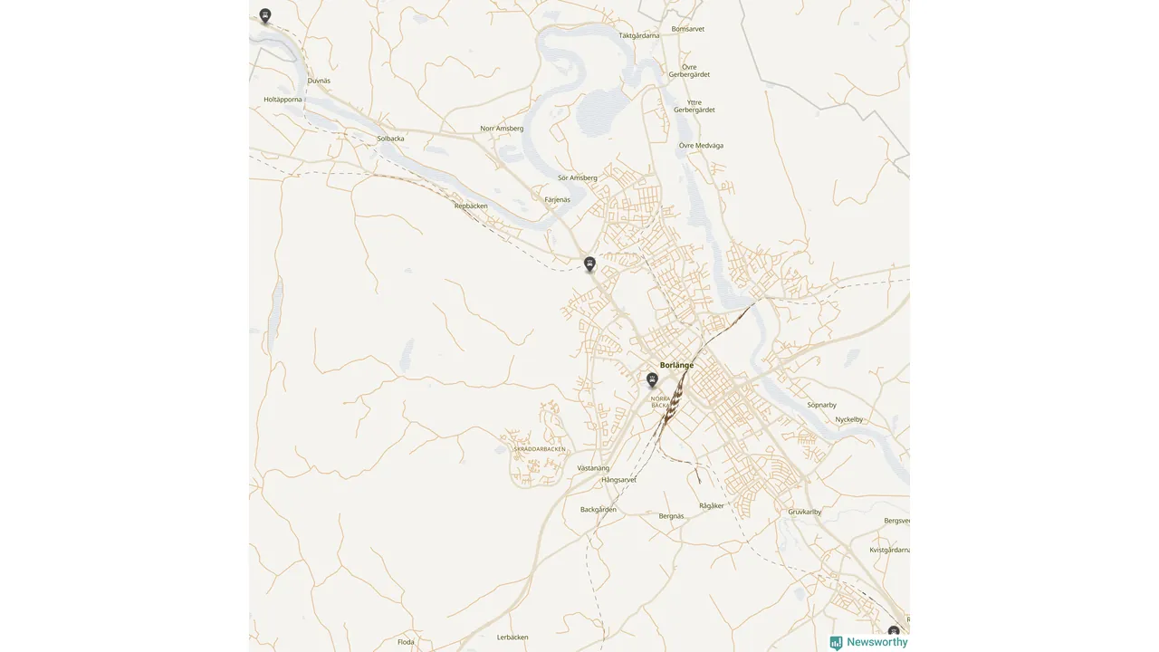The image size is (1159, 652).
Task: Select the marker pin south of Färjenäs
Action: point(589,264)
